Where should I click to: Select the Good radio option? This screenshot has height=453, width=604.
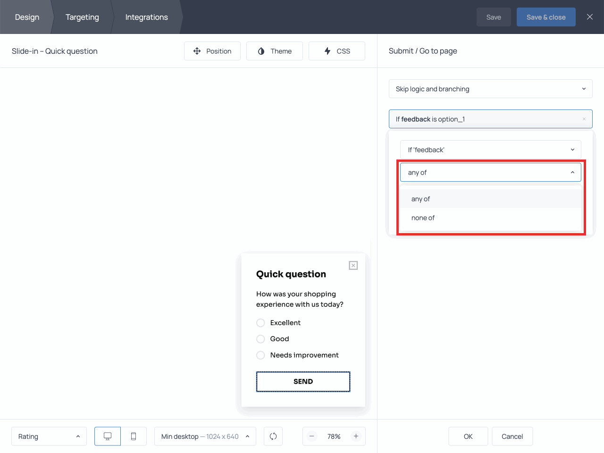260,339
